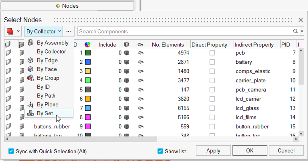This screenshot has width=308, height=161.
Task: Select By Assembly in the dropdown menu
Action: tap(49, 43)
